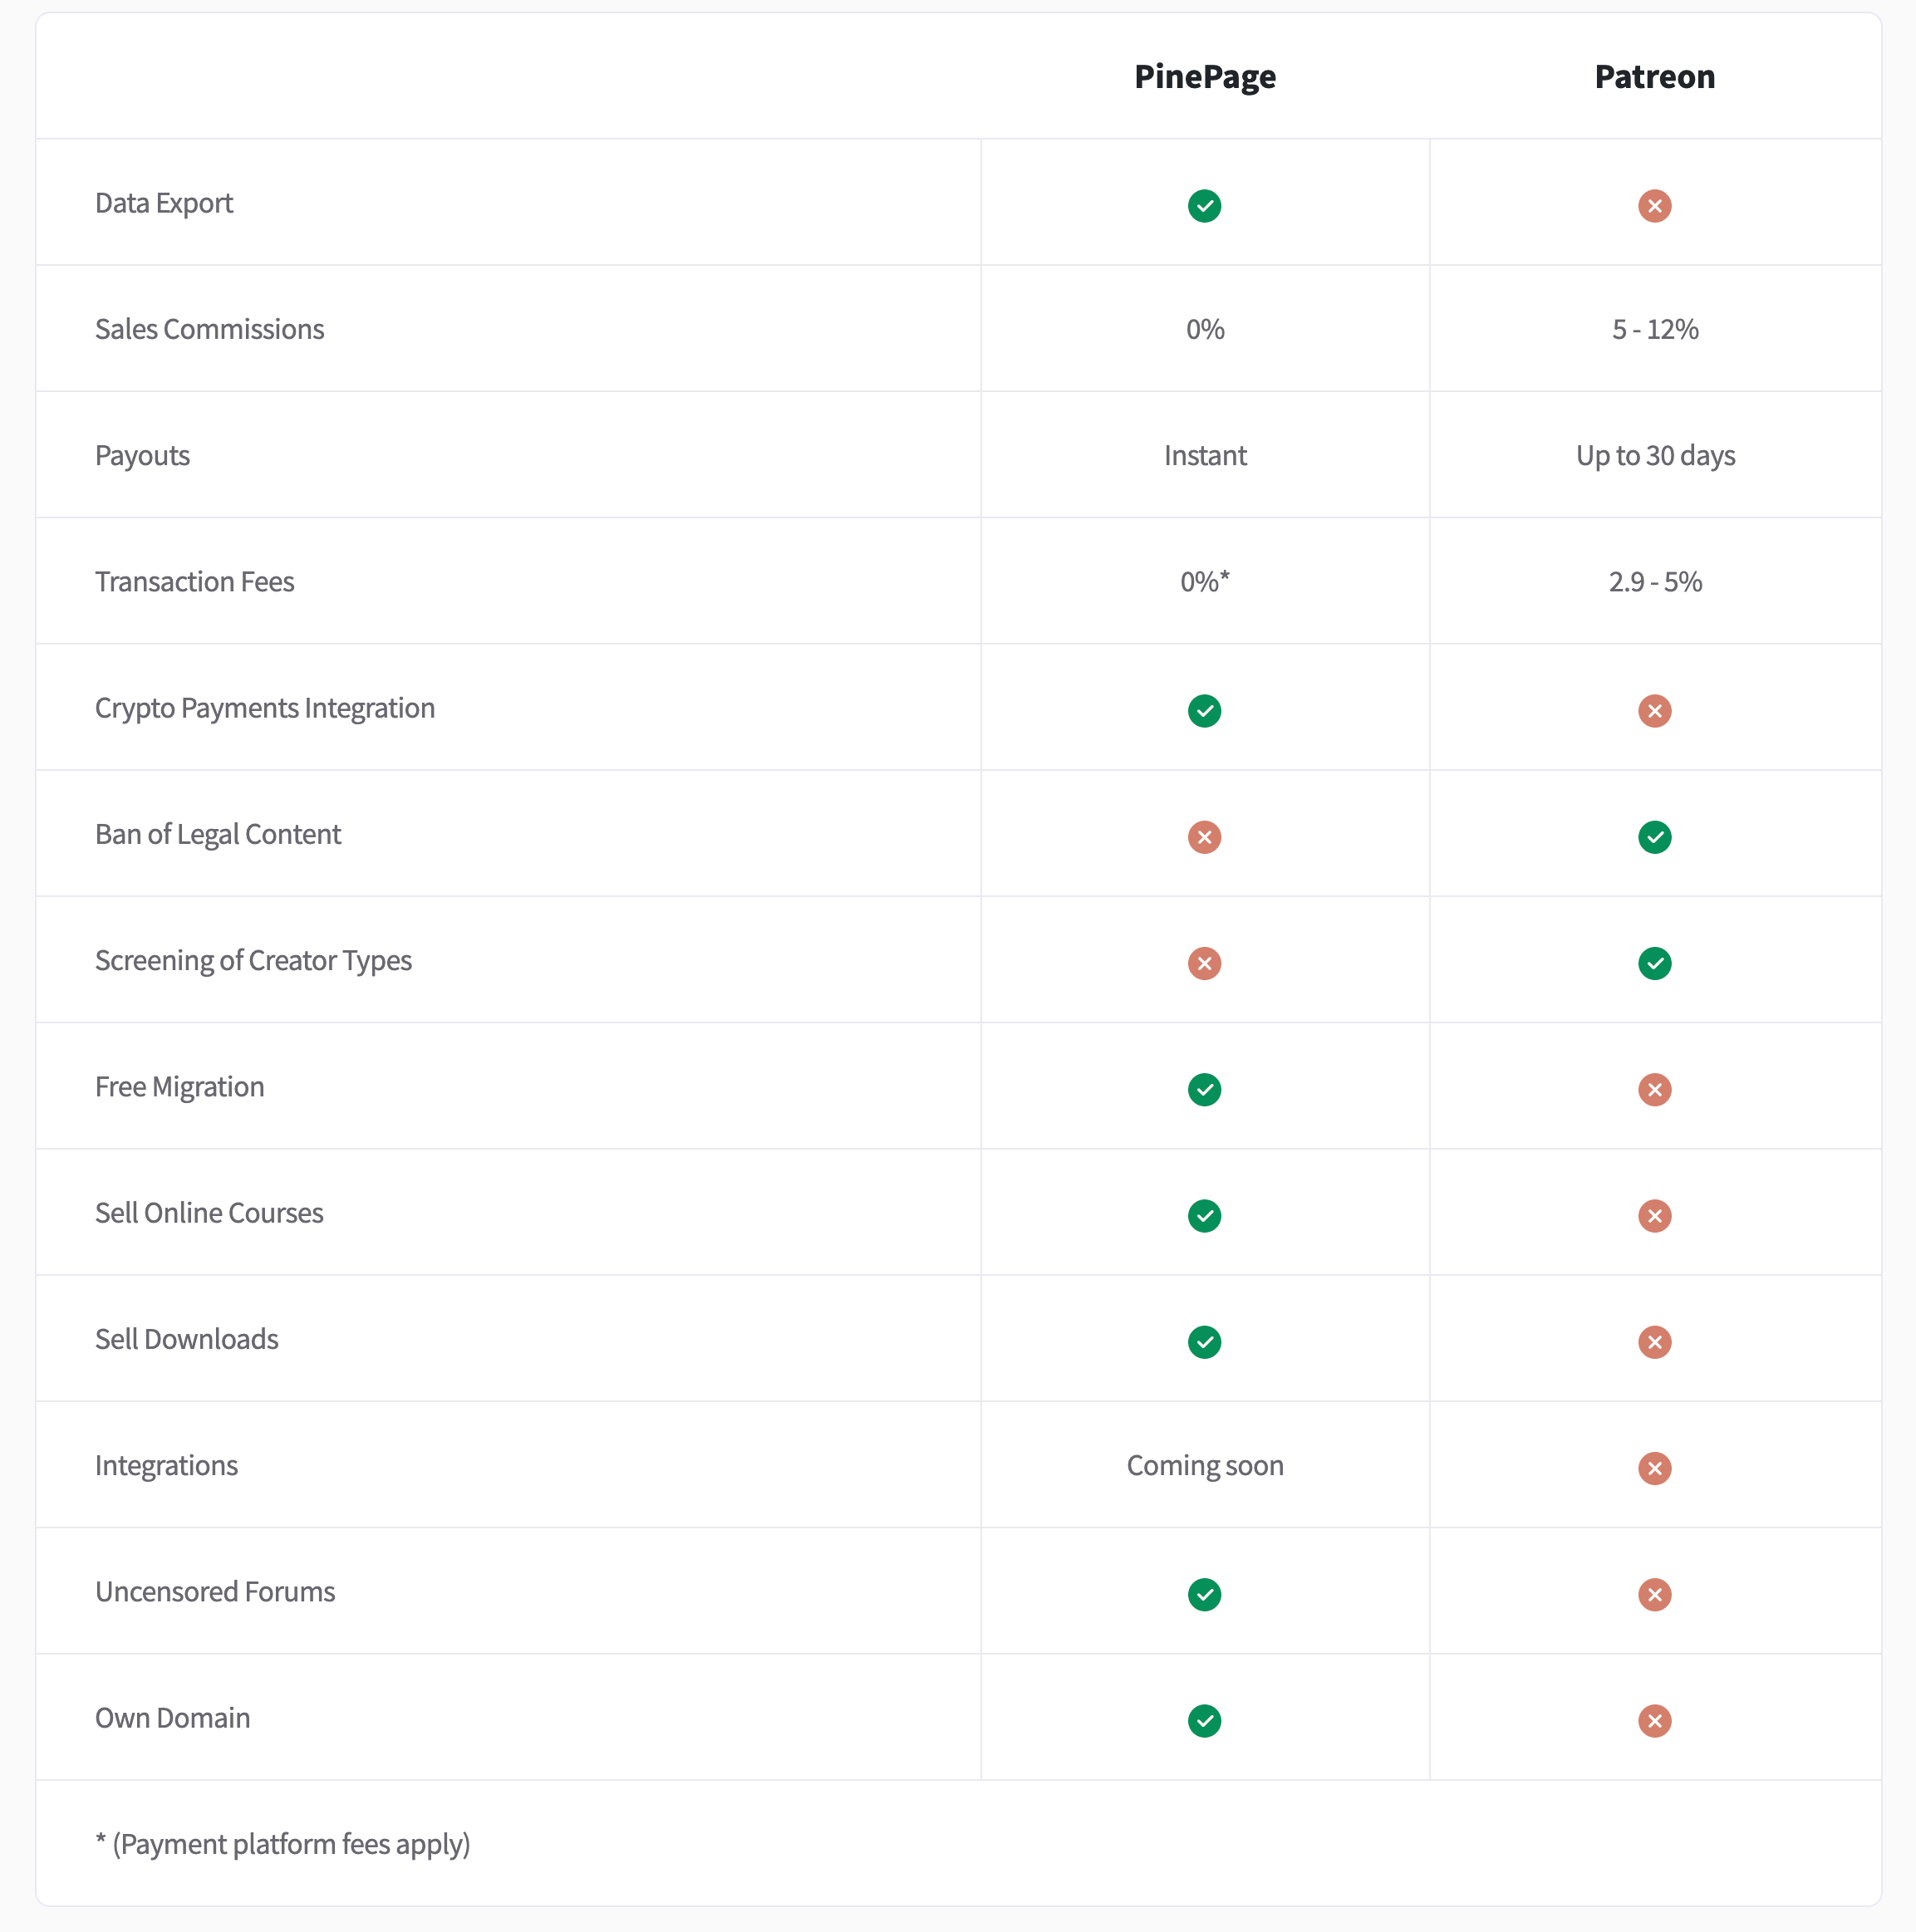Viewport: 1916px width, 1932px height.
Task: Click the Payment platform fees apply footnote
Action: tap(283, 1843)
